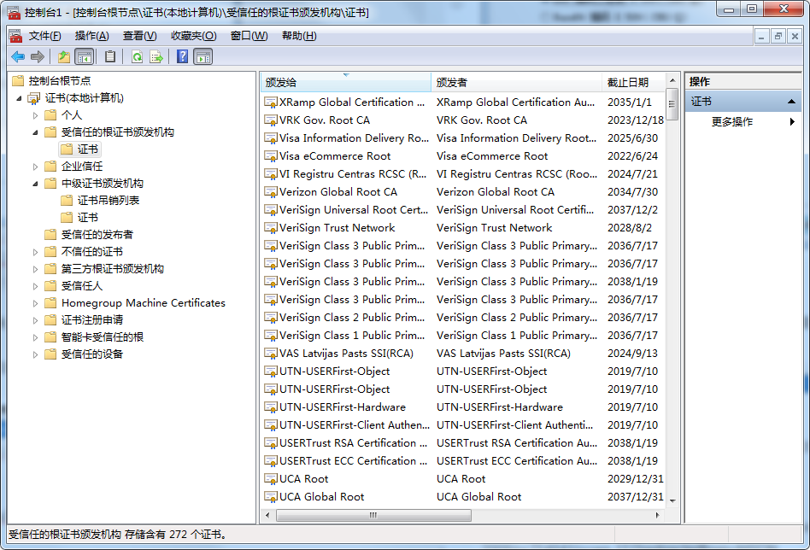Open the 帮助(H) menu
The image size is (810, 550).
[299, 36]
